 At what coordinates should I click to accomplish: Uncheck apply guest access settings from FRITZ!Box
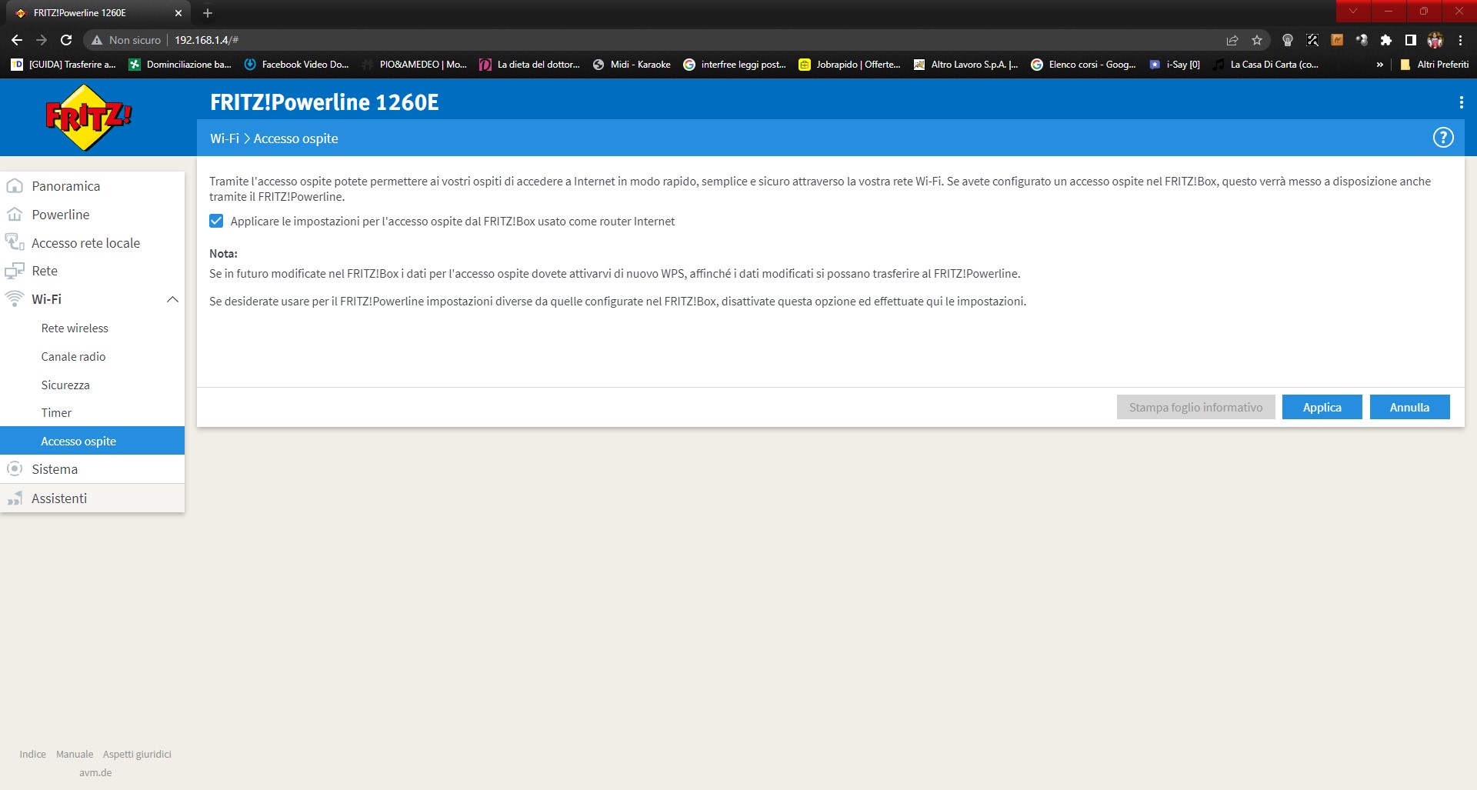(x=216, y=221)
